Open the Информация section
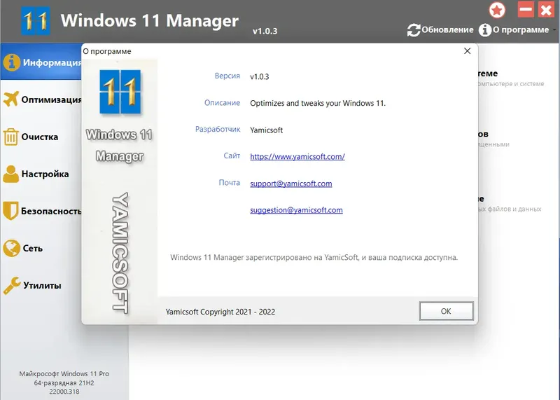This screenshot has width=560, height=400. click(41, 62)
